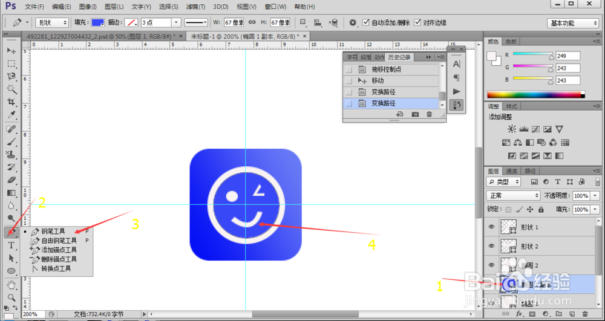Choose 转换点工具 from the flyout
The width and height of the screenshot is (605, 321).
[x=56, y=268]
